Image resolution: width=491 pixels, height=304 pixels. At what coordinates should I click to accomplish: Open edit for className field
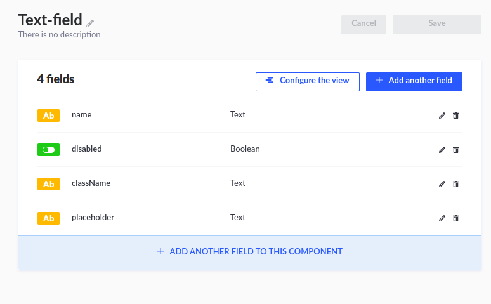click(x=442, y=184)
